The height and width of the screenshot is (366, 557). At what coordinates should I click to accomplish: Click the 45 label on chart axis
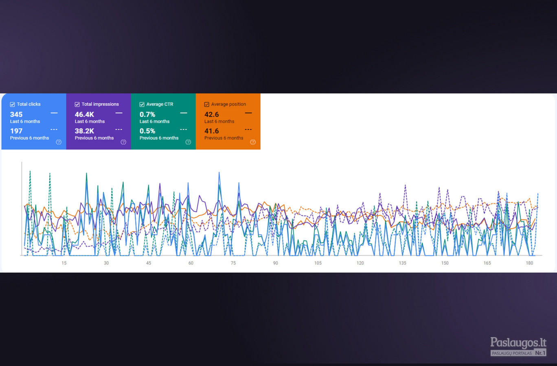(149, 263)
